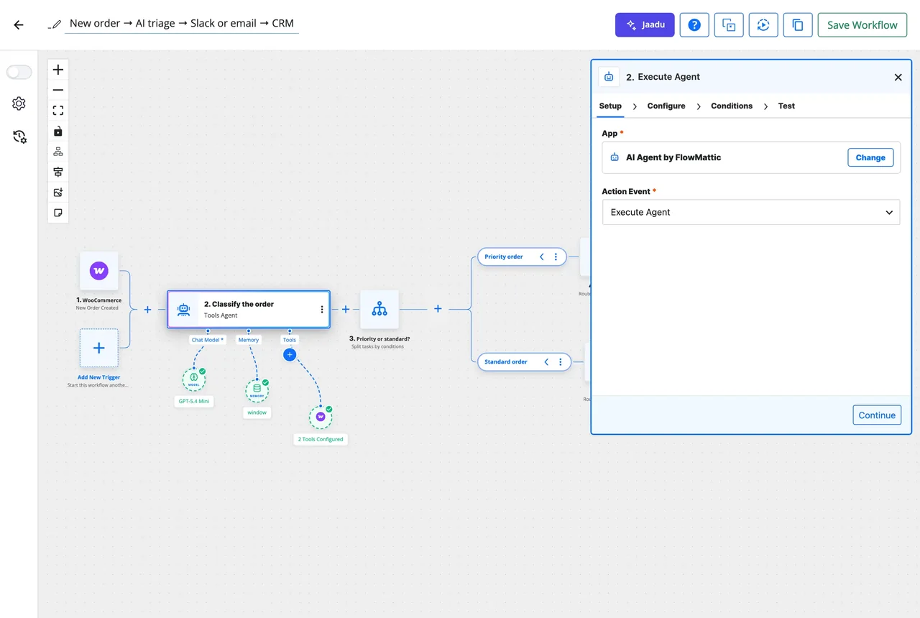
Task: Open the Priority or standard router node
Action: (379, 310)
